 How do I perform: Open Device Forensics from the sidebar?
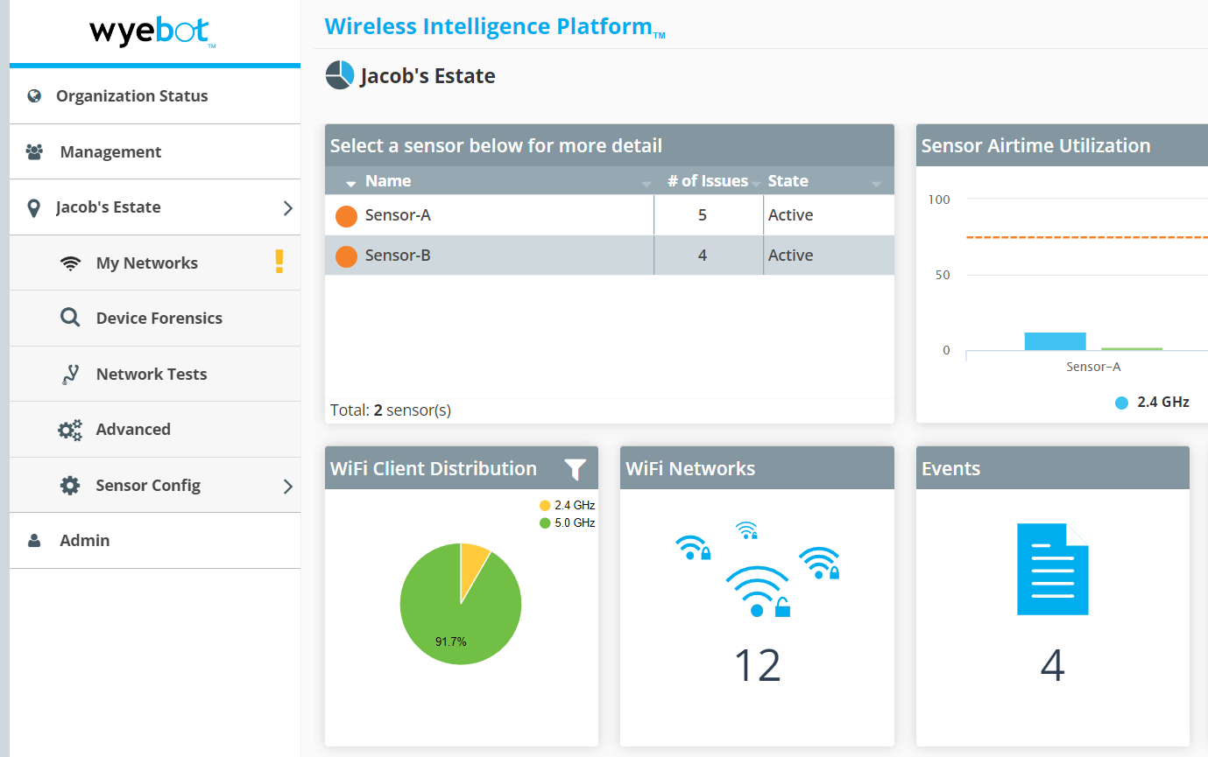159,319
